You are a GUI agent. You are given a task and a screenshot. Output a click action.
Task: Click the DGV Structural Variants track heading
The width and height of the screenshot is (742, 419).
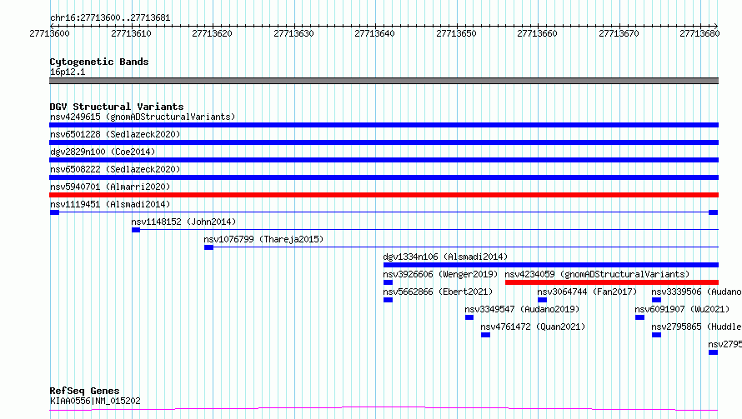click(x=117, y=107)
